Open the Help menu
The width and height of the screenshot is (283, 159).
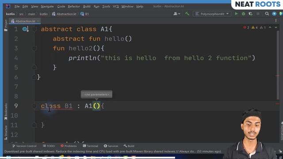140,7
